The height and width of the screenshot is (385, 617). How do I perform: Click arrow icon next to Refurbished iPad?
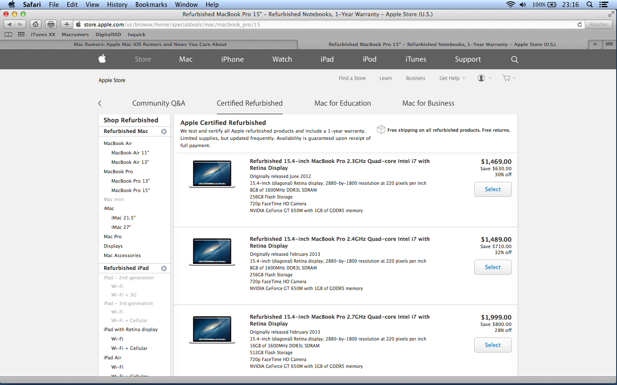pyautogui.click(x=164, y=269)
